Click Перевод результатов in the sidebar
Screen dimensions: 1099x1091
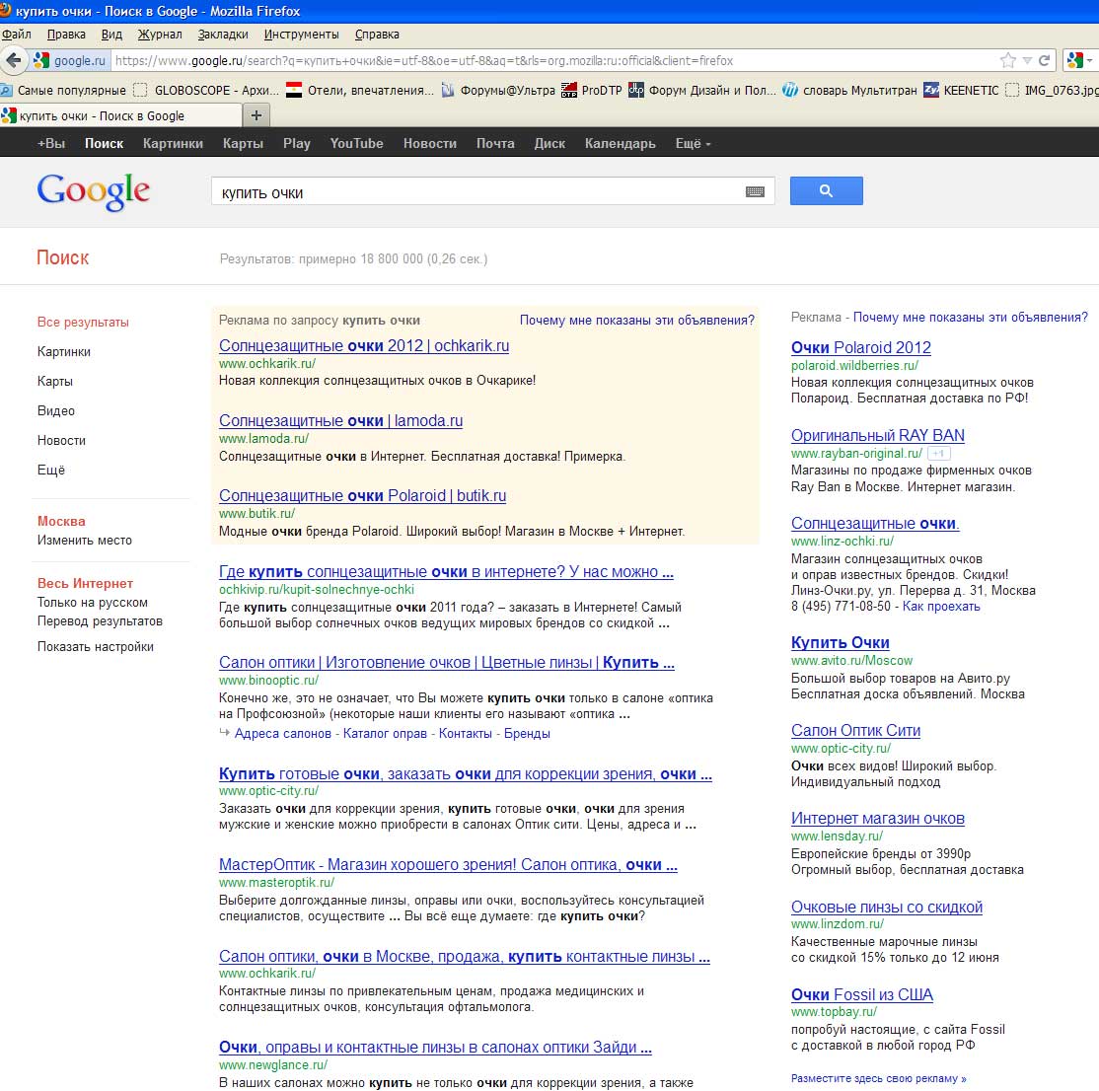click(100, 621)
